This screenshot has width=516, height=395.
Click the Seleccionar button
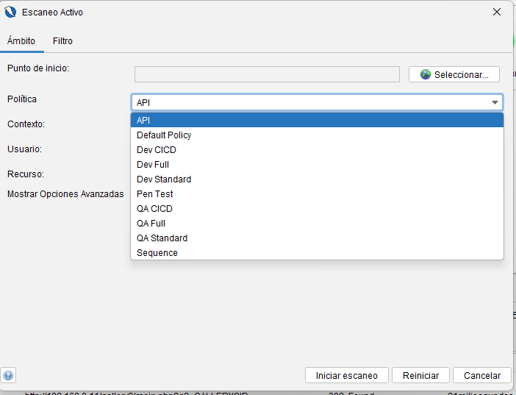[x=454, y=74]
